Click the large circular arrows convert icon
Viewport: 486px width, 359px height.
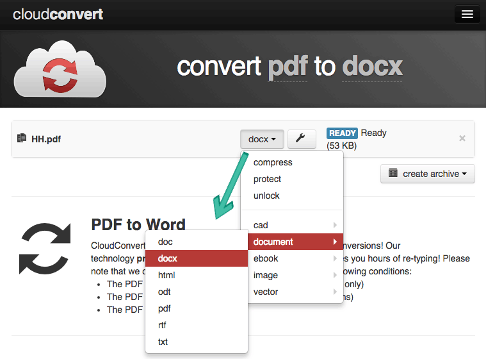45,249
